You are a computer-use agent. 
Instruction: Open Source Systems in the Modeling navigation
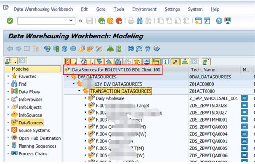[34, 131]
